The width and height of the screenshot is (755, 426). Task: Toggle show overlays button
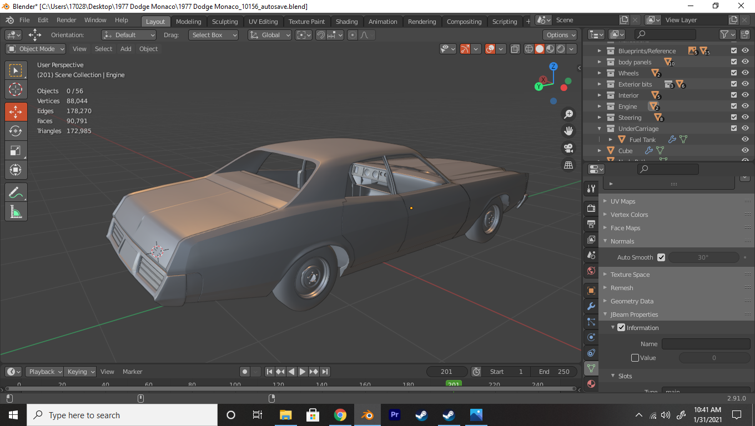click(490, 49)
